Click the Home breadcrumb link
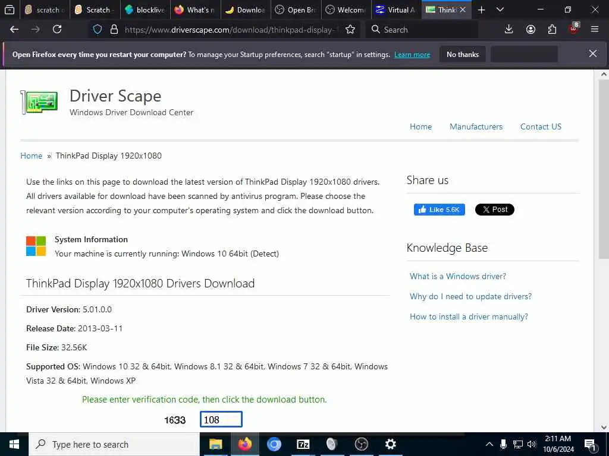Image resolution: width=609 pixels, height=456 pixels. tap(31, 156)
